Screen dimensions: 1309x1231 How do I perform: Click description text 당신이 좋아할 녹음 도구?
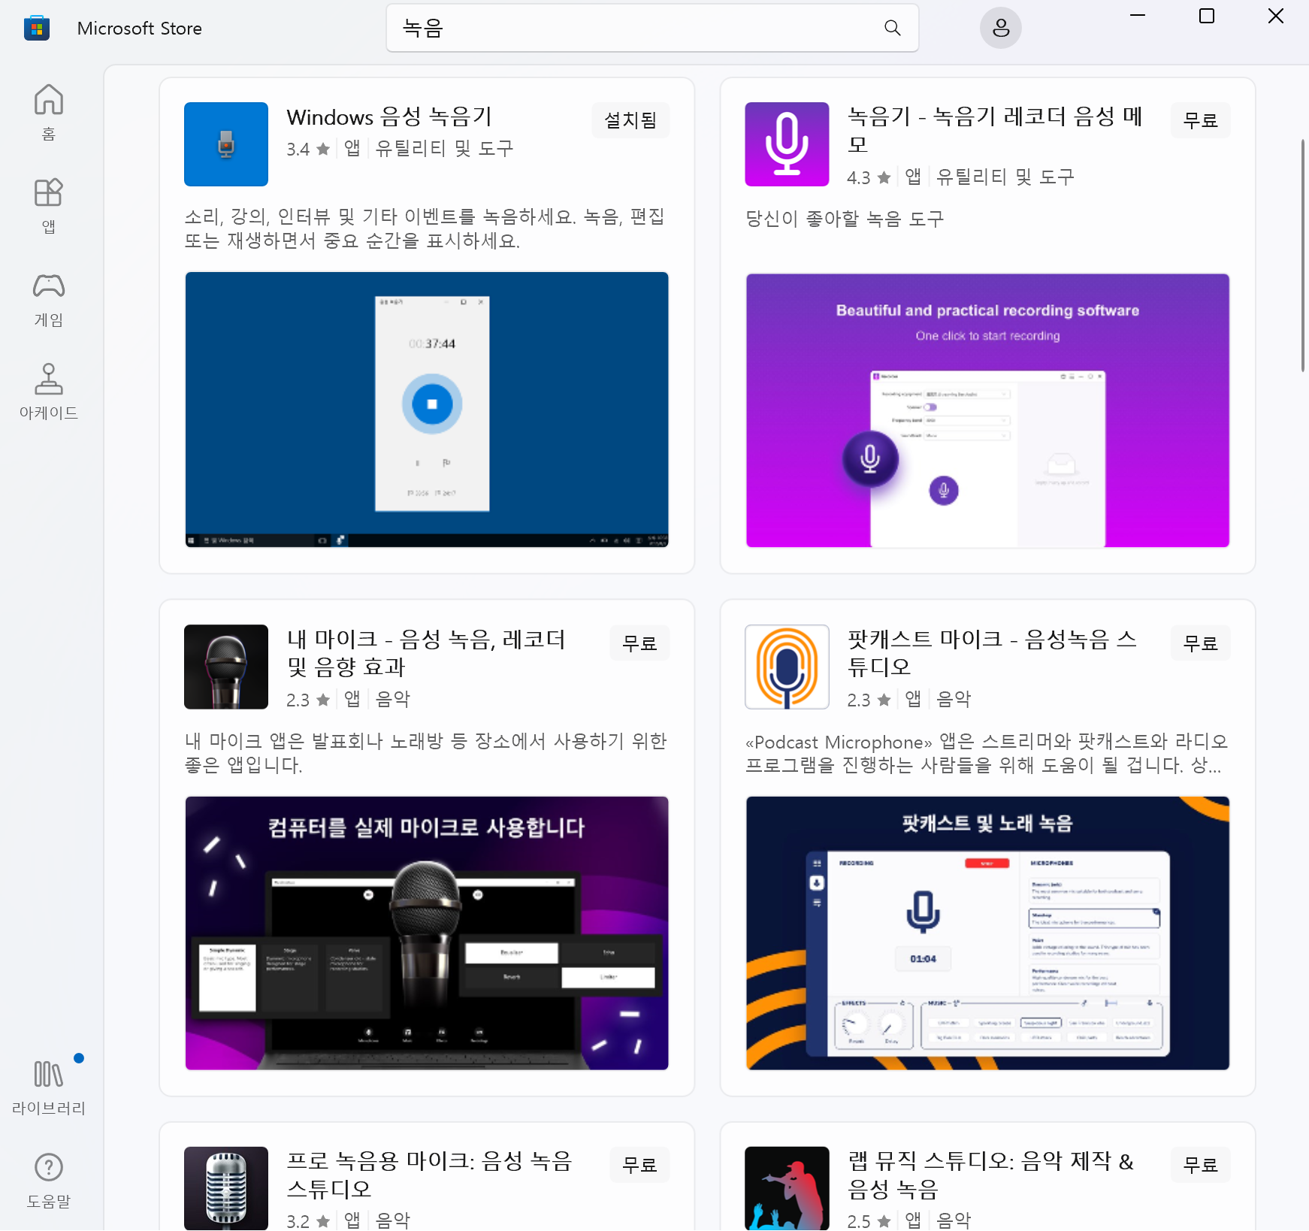pyautogui.click(x=845, y=219)
